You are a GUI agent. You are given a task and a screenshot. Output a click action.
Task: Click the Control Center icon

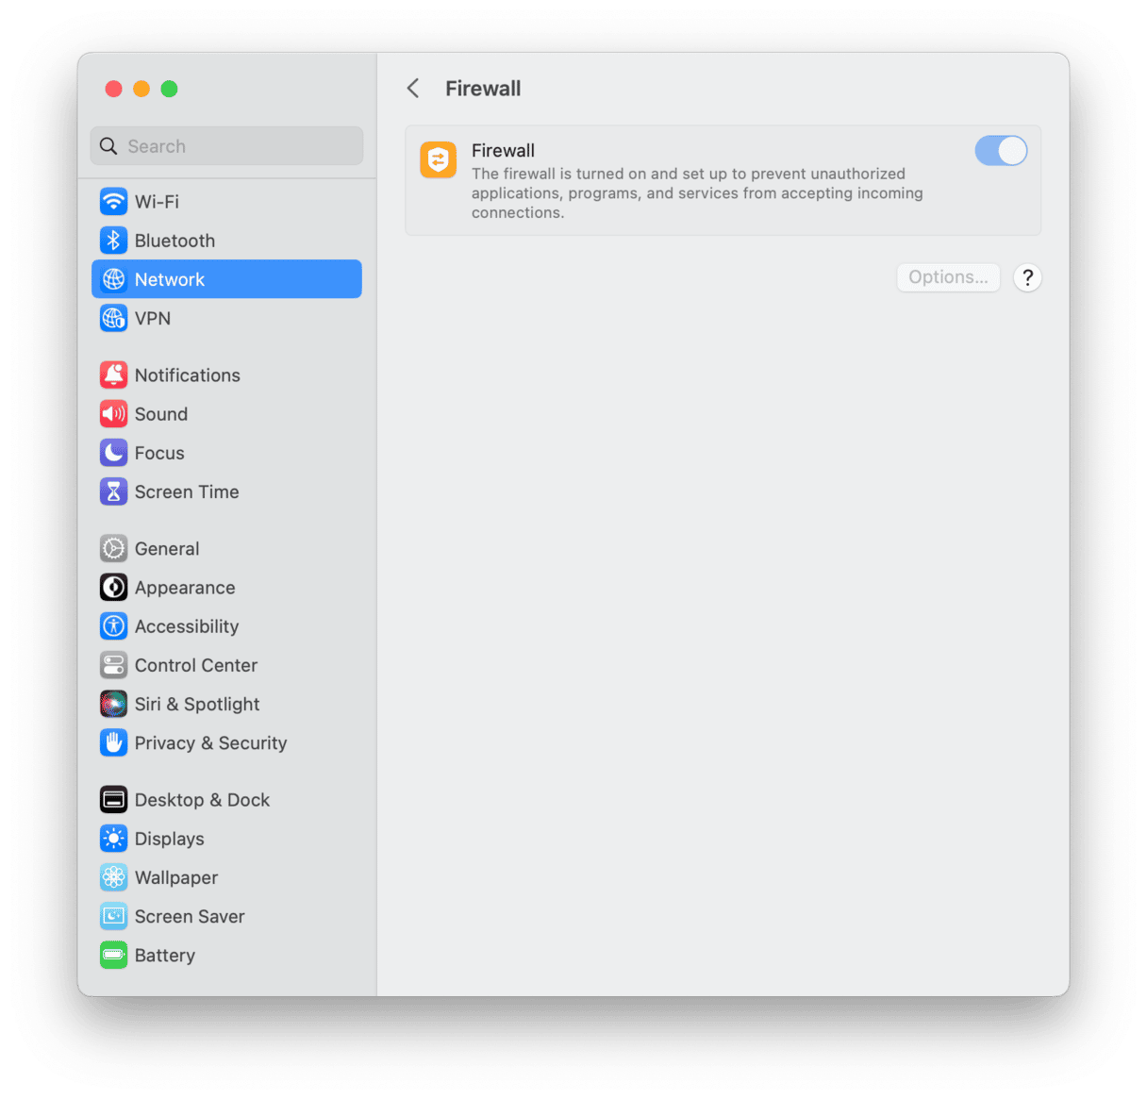point(114,665)
